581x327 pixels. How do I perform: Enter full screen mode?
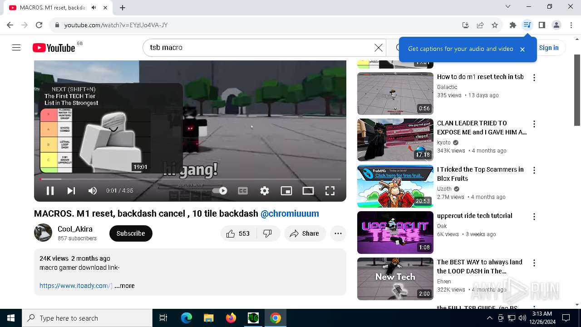330,191
